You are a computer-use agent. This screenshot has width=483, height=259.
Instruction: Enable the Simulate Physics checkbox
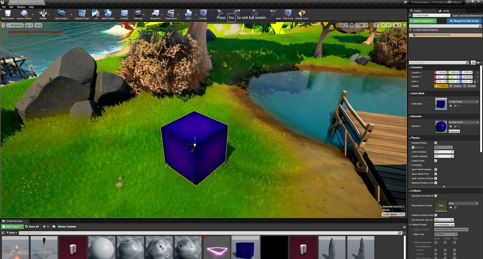436,143
